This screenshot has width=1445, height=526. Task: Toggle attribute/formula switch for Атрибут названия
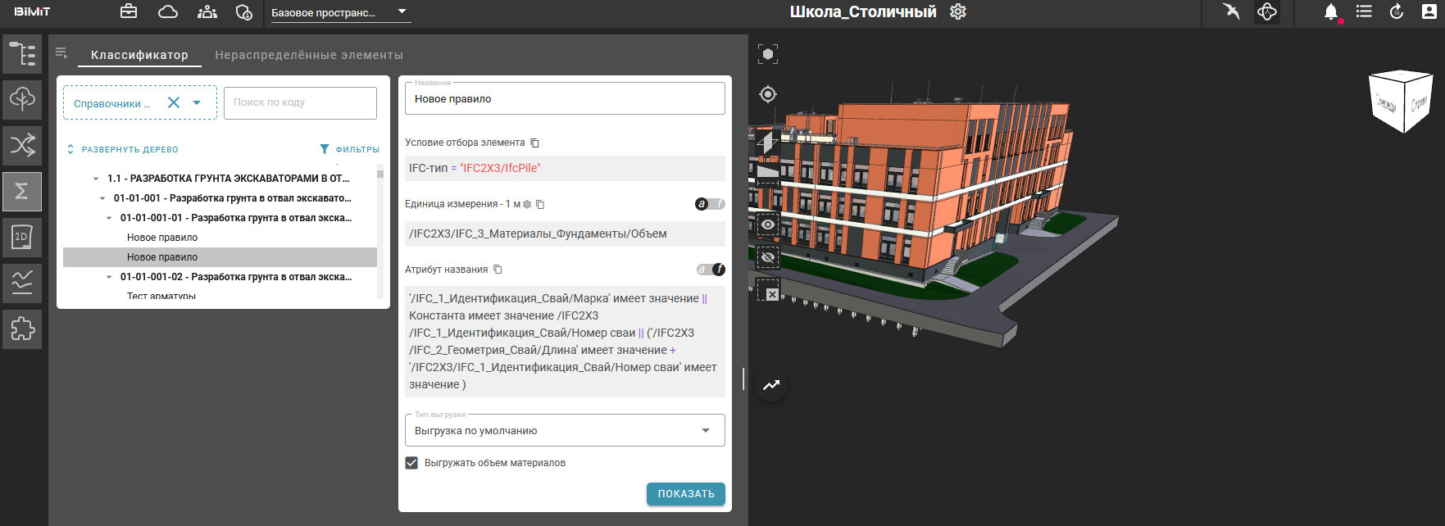click(710, 270)
